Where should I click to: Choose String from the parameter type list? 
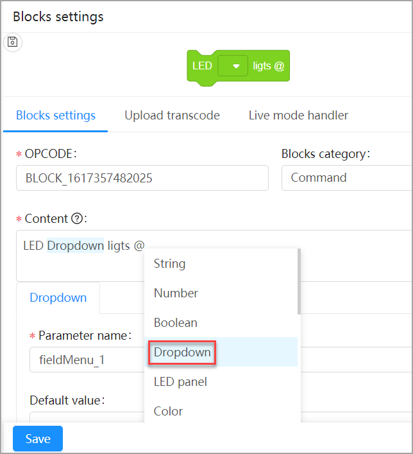click(x=169, y=263)
